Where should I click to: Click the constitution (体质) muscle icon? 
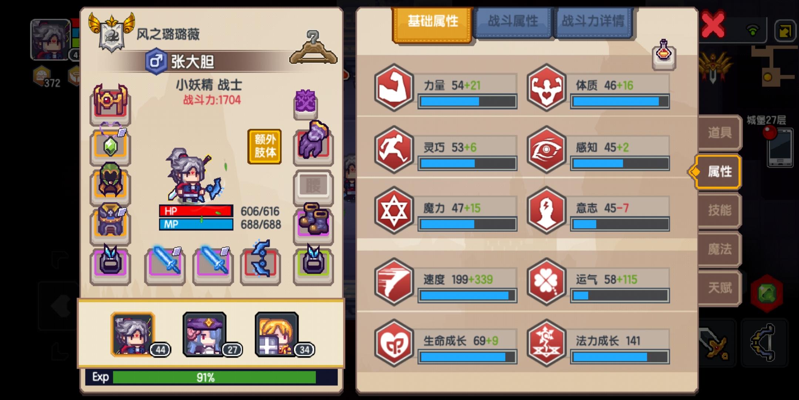[547, 87]
